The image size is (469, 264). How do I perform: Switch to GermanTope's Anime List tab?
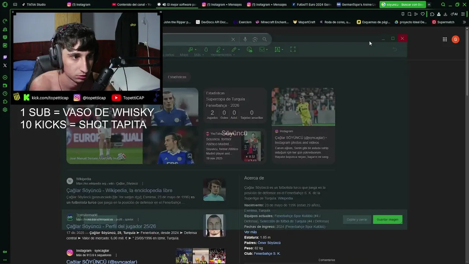(x=357, y=4)
